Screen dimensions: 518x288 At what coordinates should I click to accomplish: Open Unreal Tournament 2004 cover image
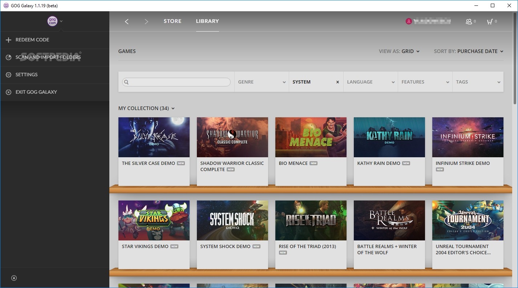[x=468, y=220]
